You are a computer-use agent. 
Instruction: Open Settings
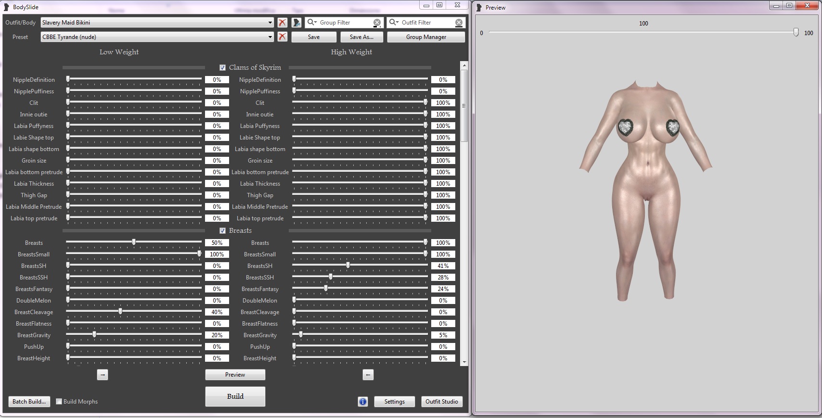click(x=395, y=402)
